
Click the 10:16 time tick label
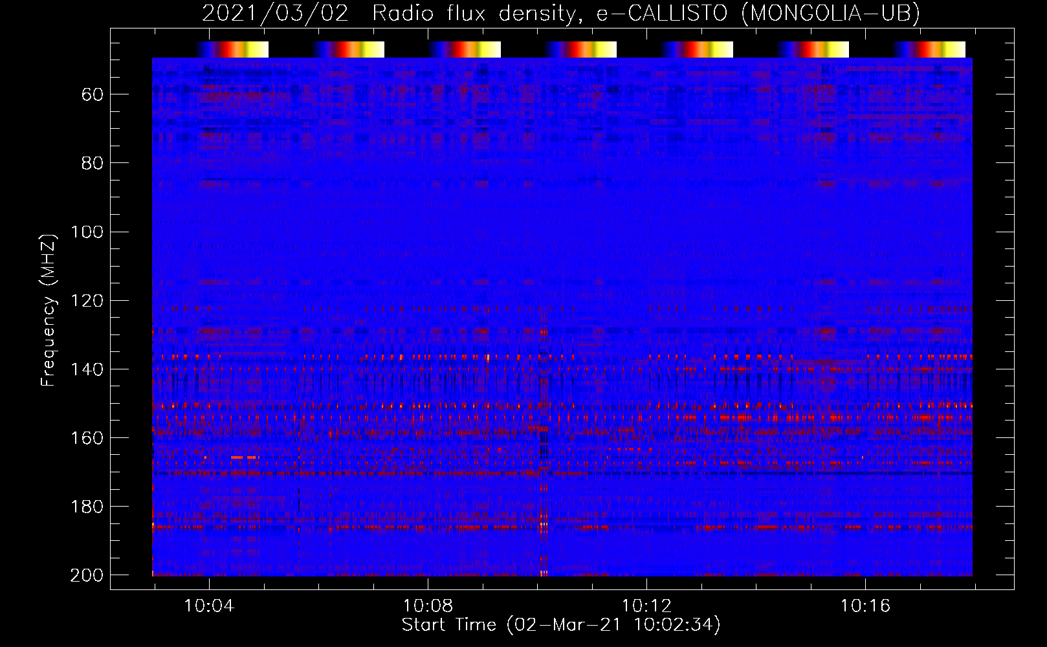pos(865,606)
